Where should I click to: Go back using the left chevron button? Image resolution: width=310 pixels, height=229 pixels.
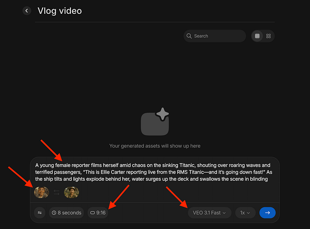click(27, 11)
